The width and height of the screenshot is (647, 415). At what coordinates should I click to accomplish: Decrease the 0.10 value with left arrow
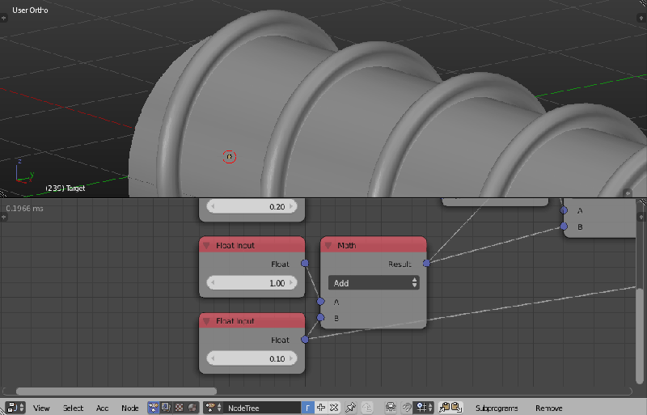coord(213,358)
